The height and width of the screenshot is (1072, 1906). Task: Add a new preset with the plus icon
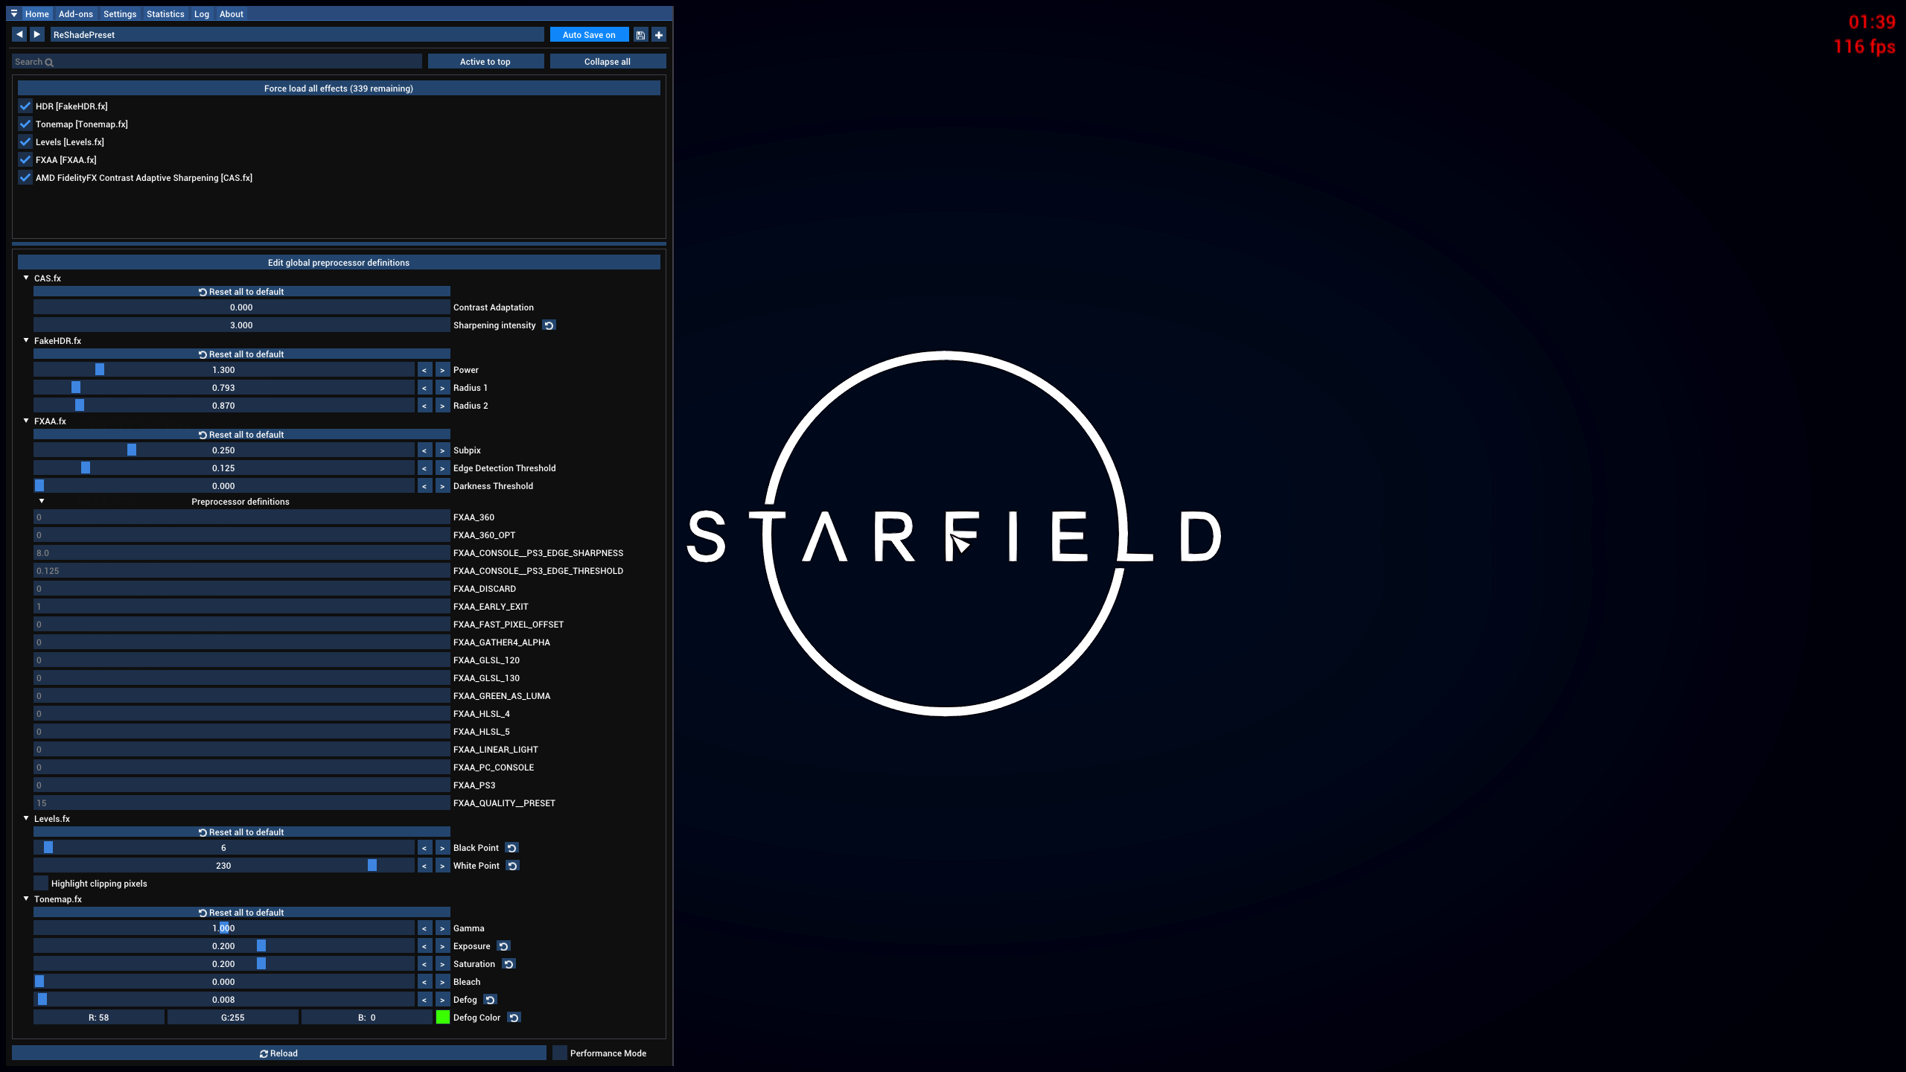click(x=658, y=34)
